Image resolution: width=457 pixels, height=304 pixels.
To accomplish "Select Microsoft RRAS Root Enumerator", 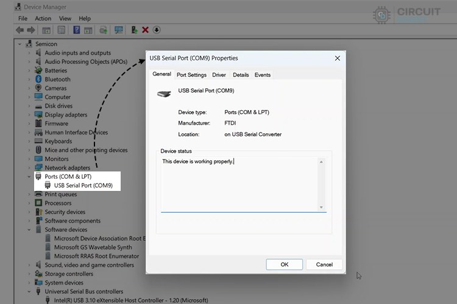I will pos(96,256).
